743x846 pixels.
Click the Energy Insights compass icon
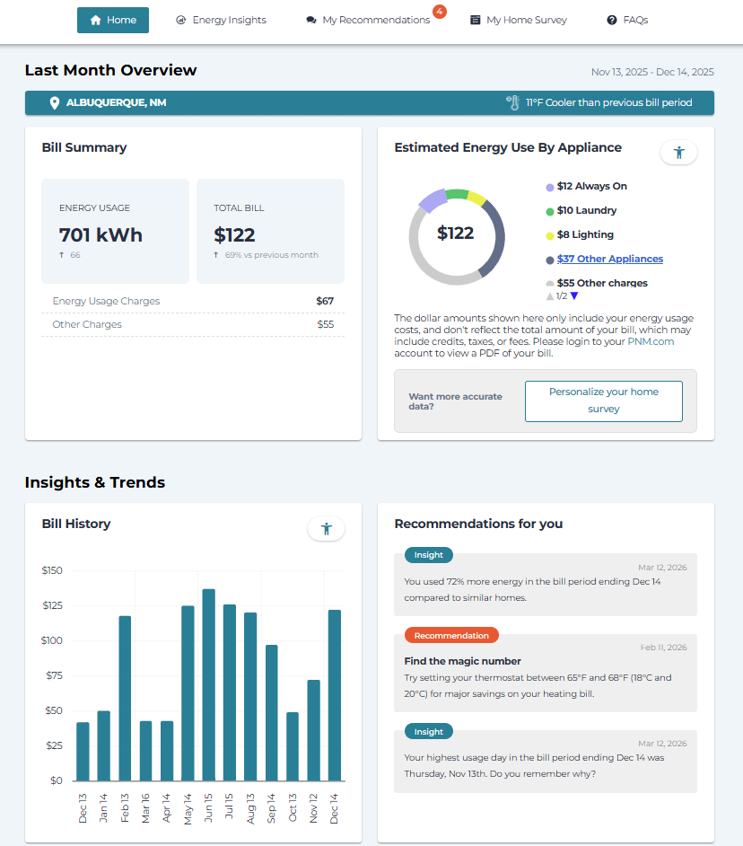click(x=181, y=19)
